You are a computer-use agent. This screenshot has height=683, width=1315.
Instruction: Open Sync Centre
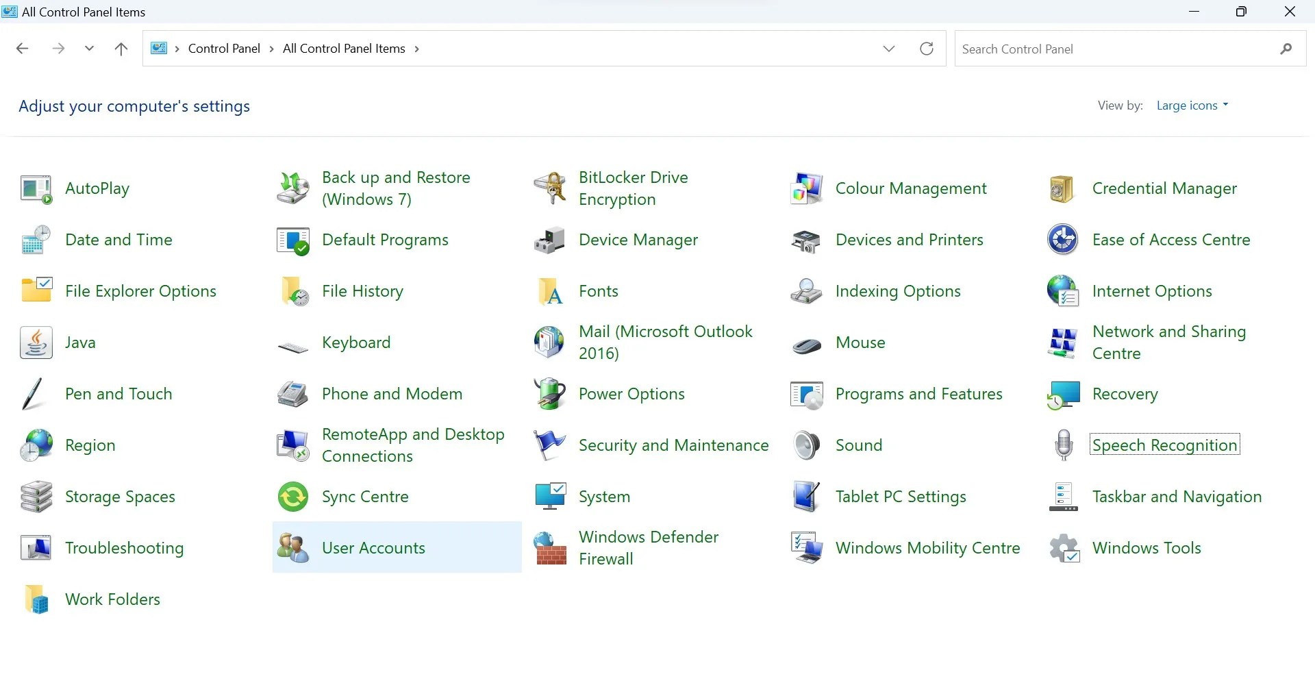pyautogui.click(x=365, y=497)
